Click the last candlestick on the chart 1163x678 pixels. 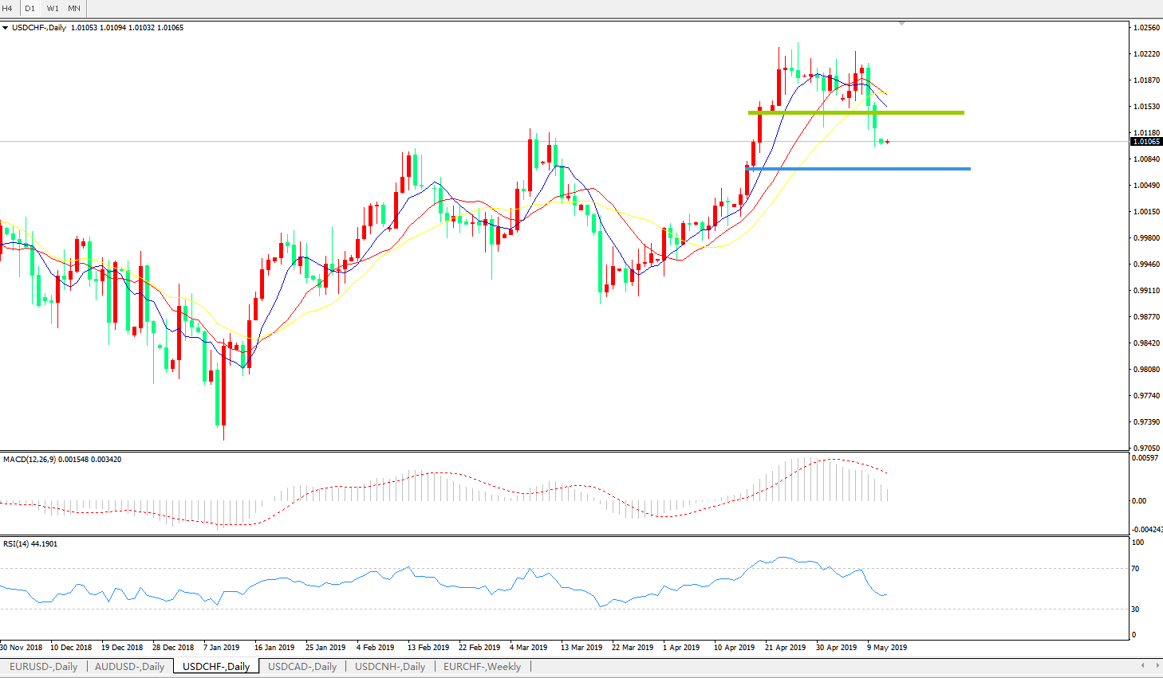pyautogui.click(x=887, y=142)
